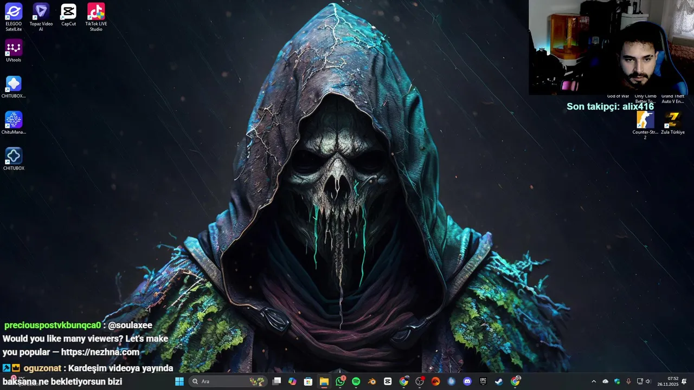The width and height of the screenshot is (694, 390).
Task: Open the CapCut desktop shortcut
Action: [x=68, y=15]
